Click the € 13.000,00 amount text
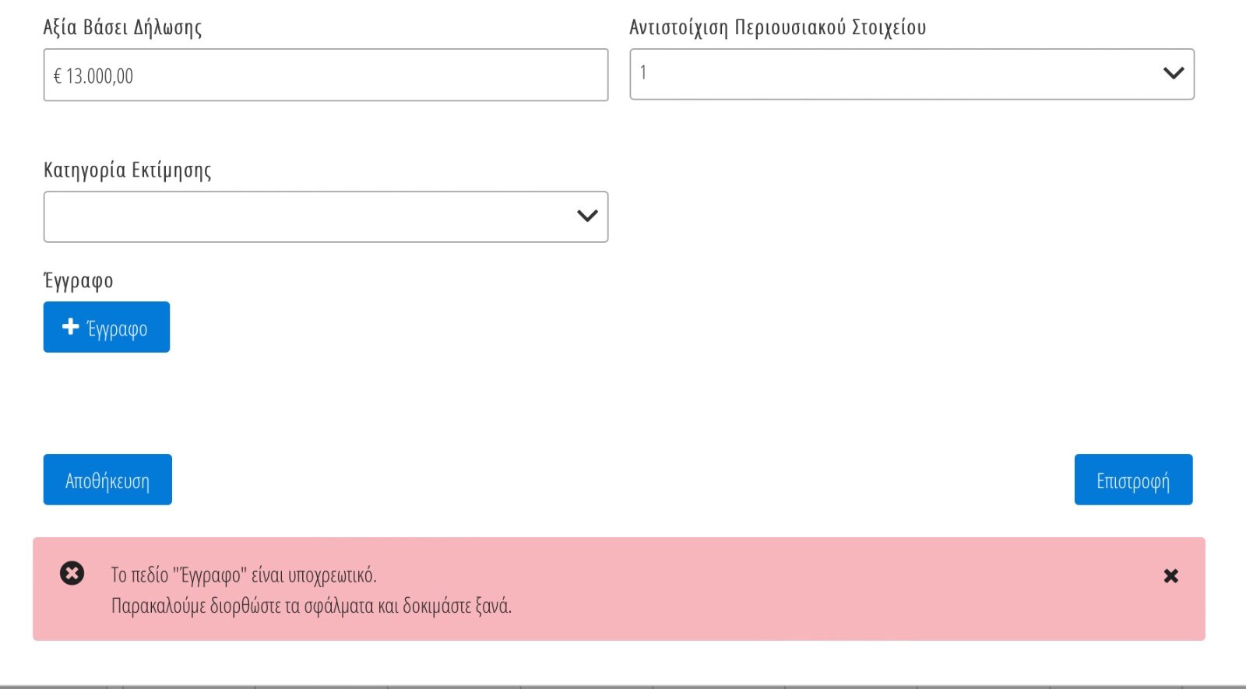Screen dimensions: 1246x689 tap(93, 76)
